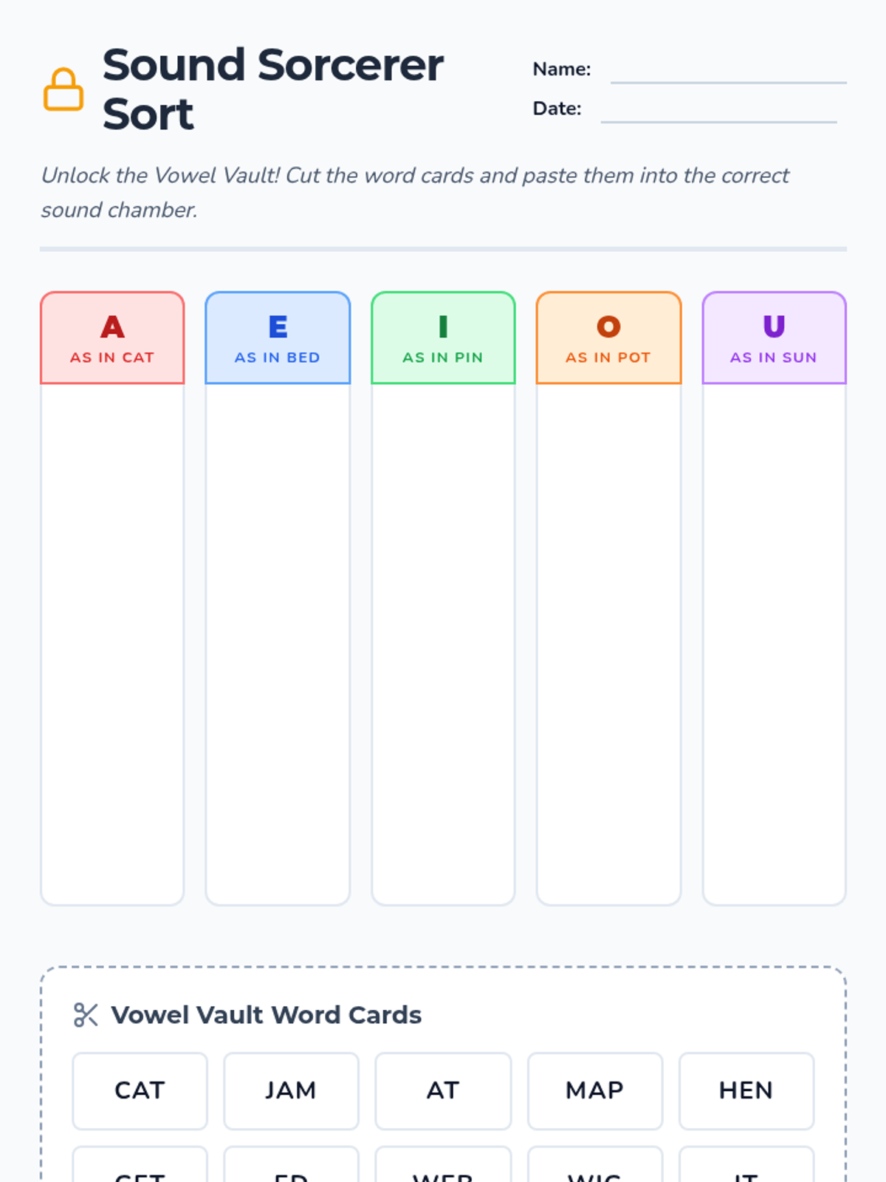The image size is (886, 1182).
Task: Click the empty U sound chamber
Action: (774, 644)
